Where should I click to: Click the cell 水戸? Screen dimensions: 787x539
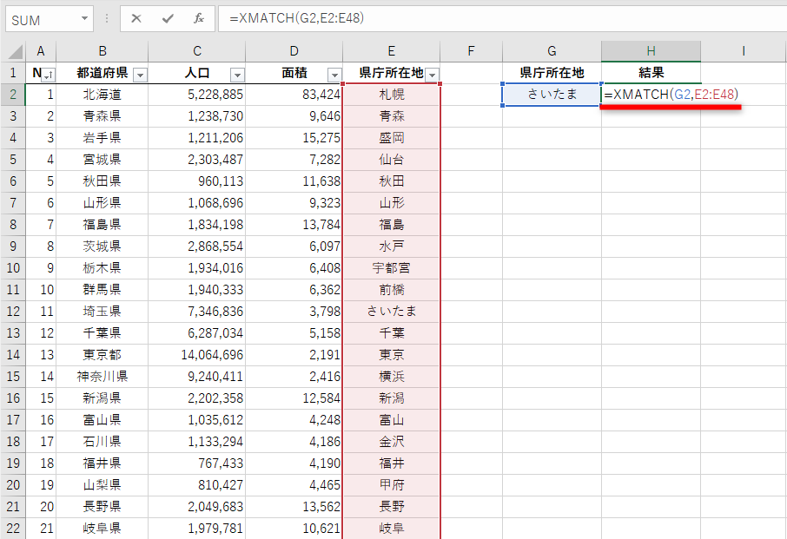392,246
